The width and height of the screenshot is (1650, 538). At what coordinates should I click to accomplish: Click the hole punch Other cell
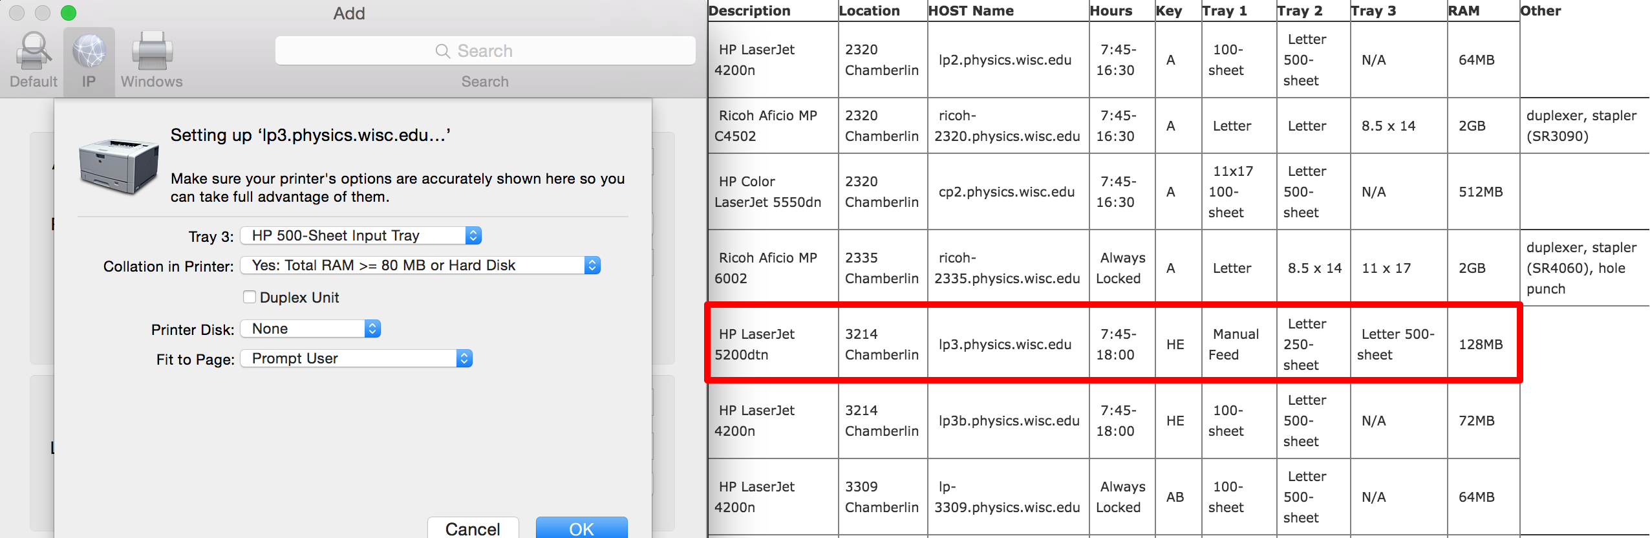pyautogui.click(x=1584, y=268)
